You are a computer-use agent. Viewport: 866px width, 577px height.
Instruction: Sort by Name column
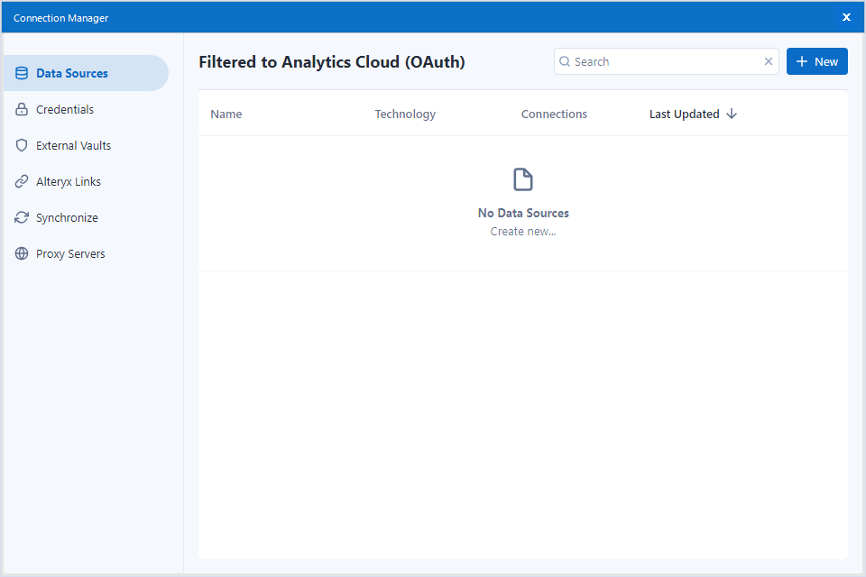click(226, 114)
